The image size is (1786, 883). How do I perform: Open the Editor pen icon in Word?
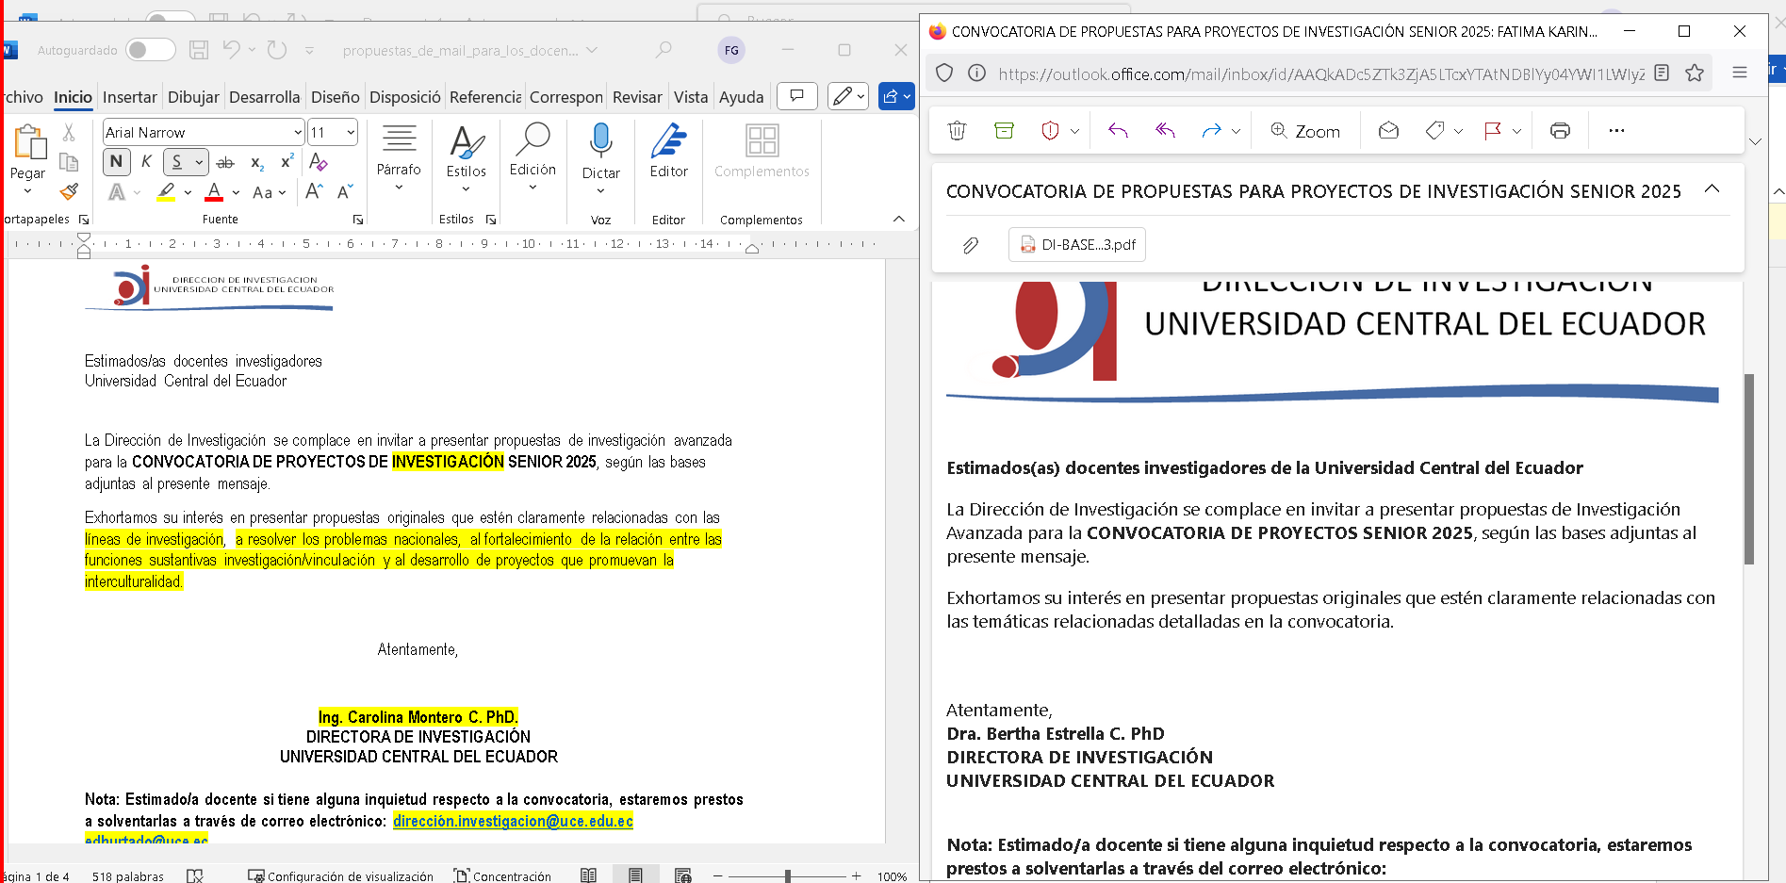pyautogui.click(x=668, y=140)
